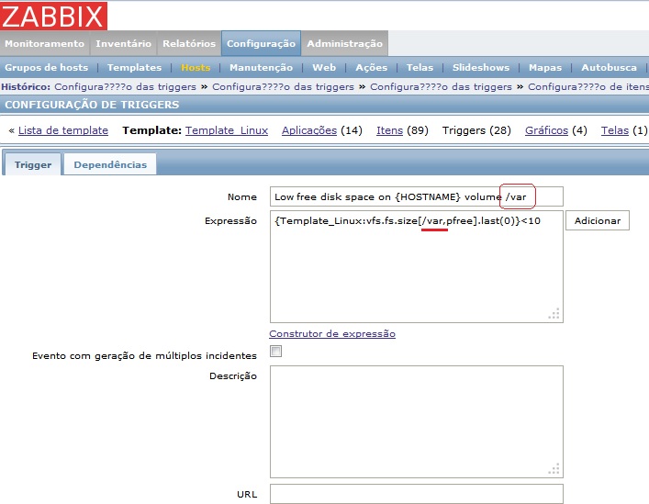Go to Grupos de hosts submenu
The height and width of the screenshot is (504, 649).
46,67
